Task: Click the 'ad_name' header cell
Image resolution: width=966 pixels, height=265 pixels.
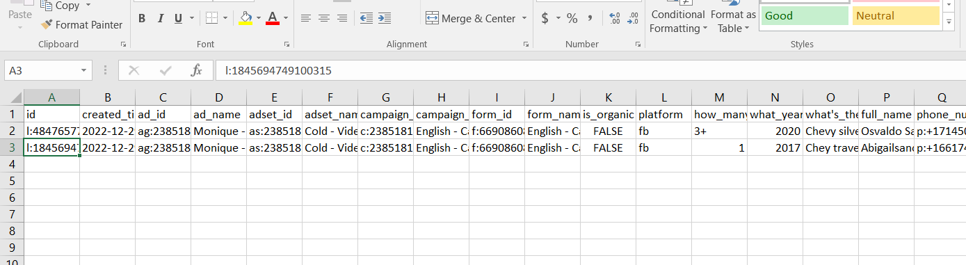Action: [218, 113]
